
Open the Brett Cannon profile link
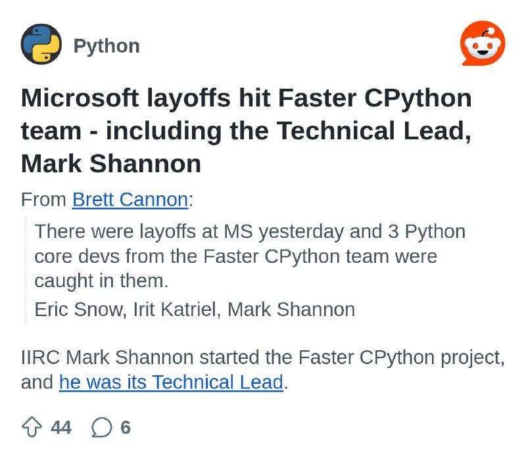pos(130,199)
